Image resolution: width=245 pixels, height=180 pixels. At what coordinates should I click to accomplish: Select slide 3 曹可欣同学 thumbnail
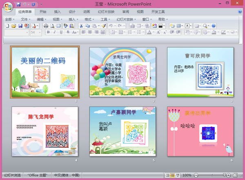click(200, 72)
